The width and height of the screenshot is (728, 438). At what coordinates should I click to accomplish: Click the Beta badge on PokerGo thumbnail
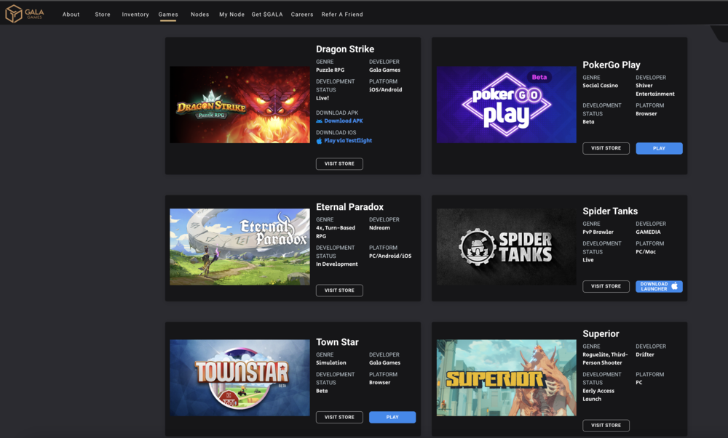tap(539, 77)
